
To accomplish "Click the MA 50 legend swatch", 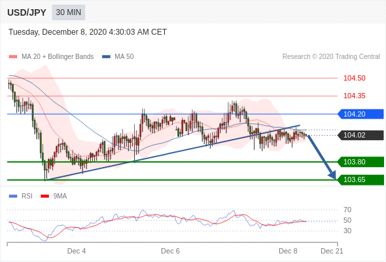I will [x=106, y=57].
